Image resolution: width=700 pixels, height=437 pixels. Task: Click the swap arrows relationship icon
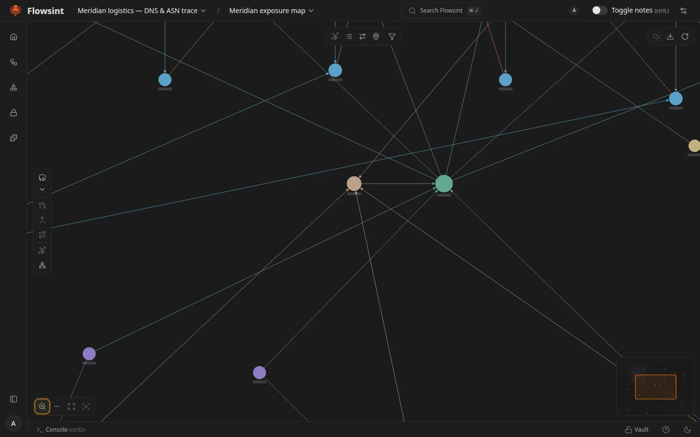coord(362,36)
